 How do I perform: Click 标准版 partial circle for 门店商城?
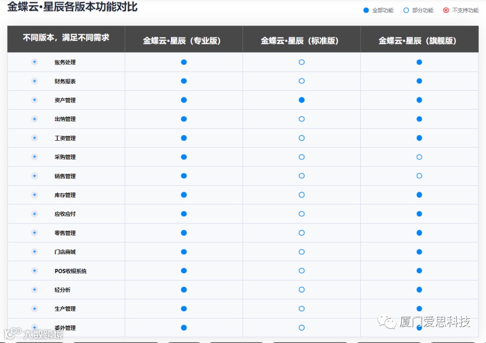301,252
